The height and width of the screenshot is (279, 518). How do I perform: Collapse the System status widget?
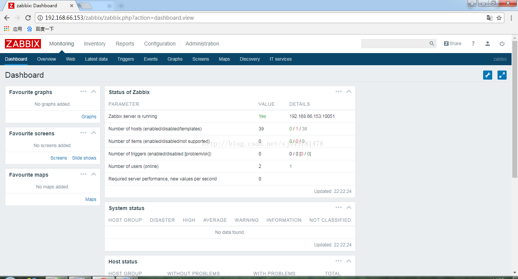349,207
